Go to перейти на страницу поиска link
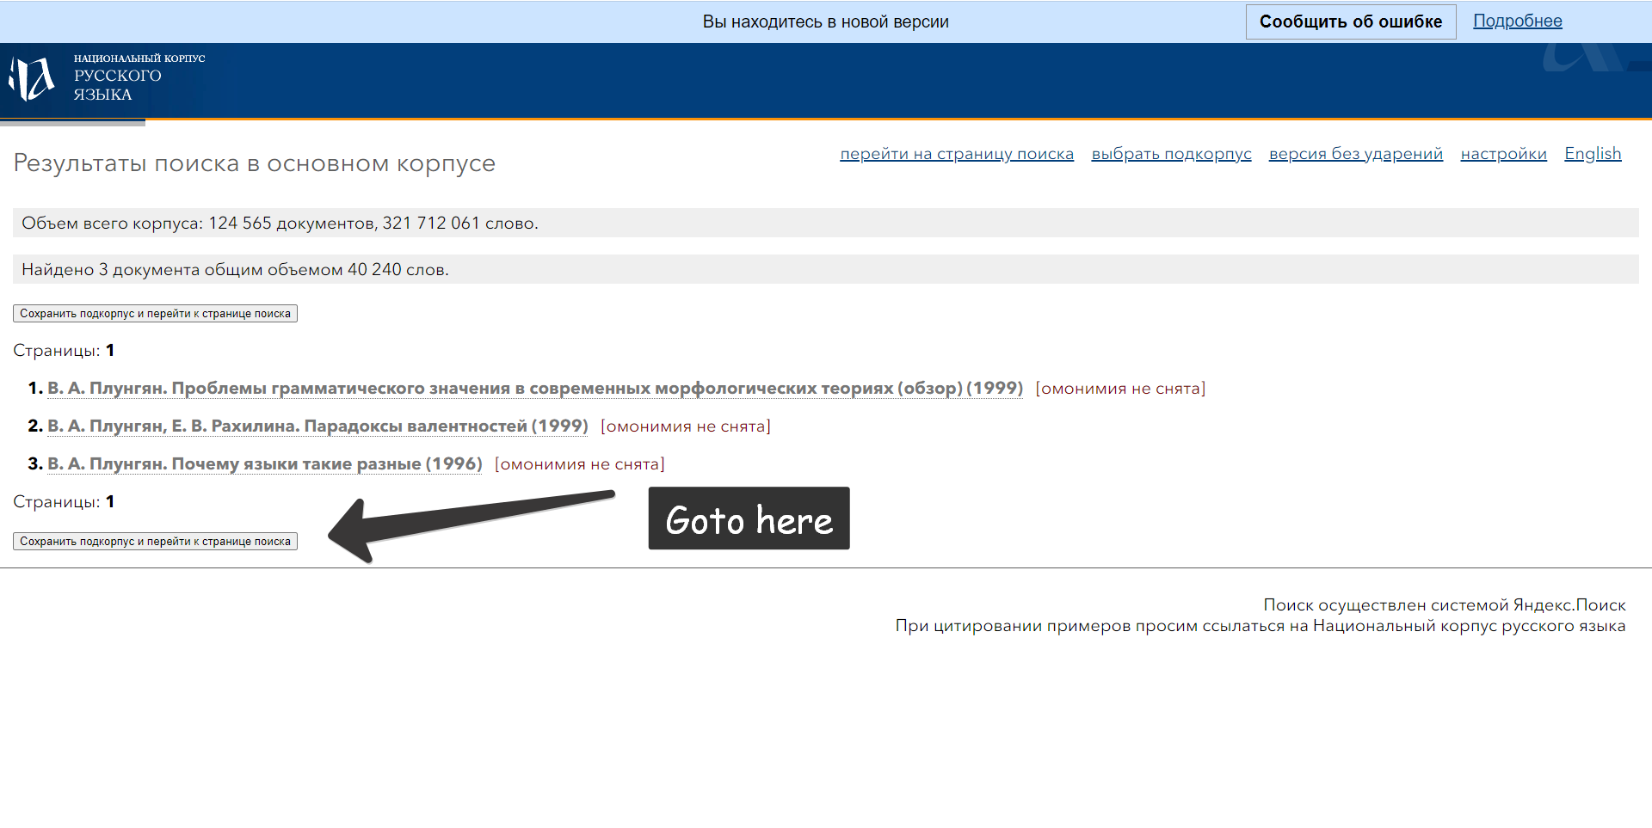 (x=957, y=154)
